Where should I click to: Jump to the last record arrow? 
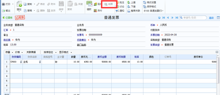(x=177, y=18)
